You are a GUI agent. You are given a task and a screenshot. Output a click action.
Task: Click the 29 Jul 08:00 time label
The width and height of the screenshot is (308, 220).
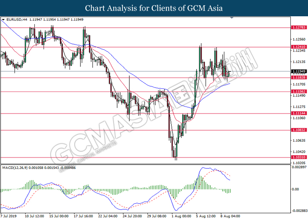pyautogui.click(x=157, y=216)
